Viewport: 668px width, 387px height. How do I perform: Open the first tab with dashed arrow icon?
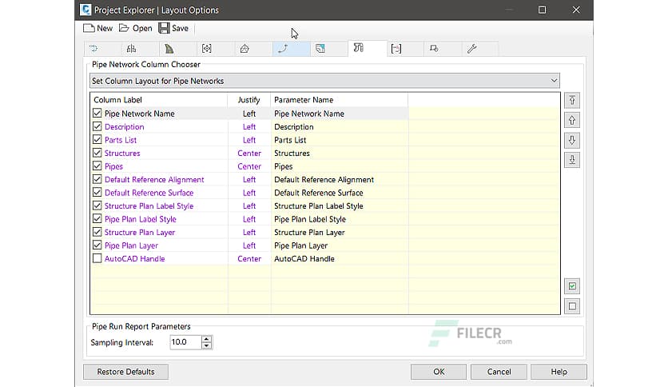coord(93,49)
